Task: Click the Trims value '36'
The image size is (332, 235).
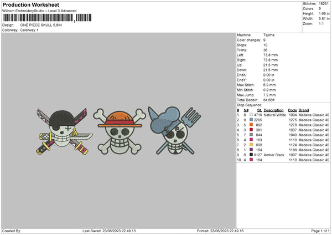Action: pos(265,50)
